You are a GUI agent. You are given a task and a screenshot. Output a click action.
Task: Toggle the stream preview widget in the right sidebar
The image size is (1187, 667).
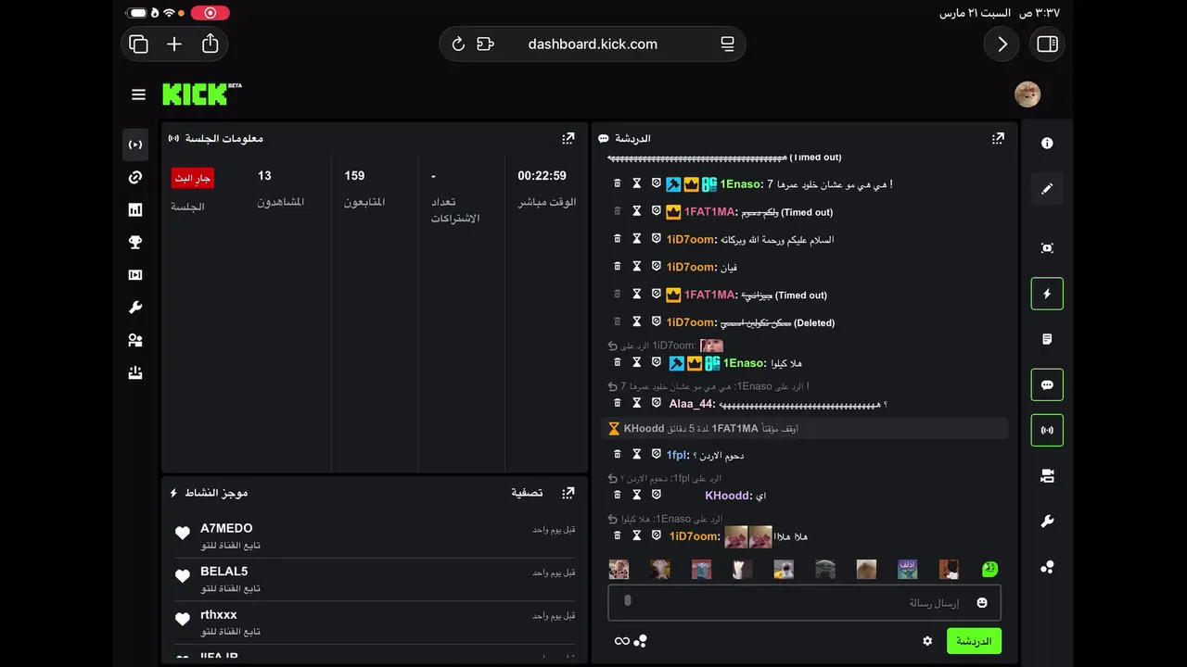pyautogui.click(x=1047, y=476)
